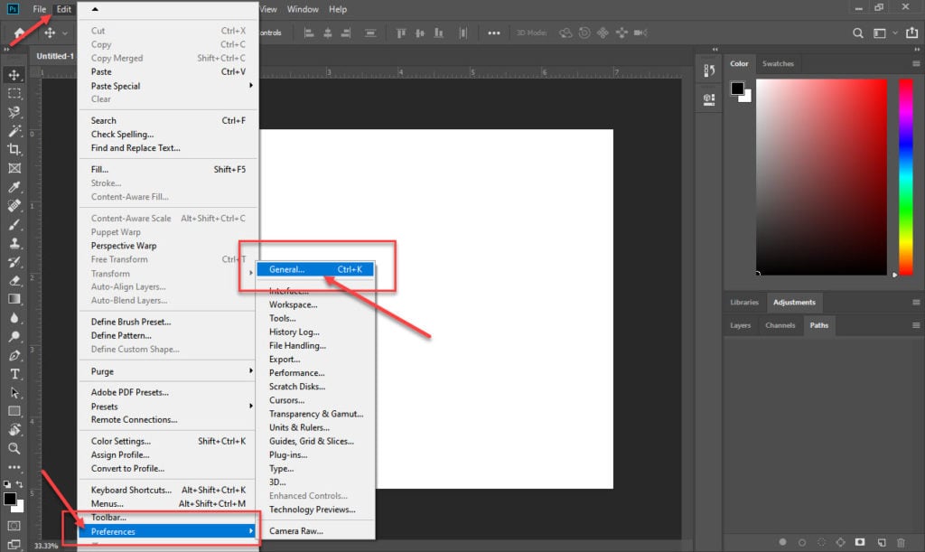Select the Frame tool
The image size is (925, 552).
coord(14,169)
